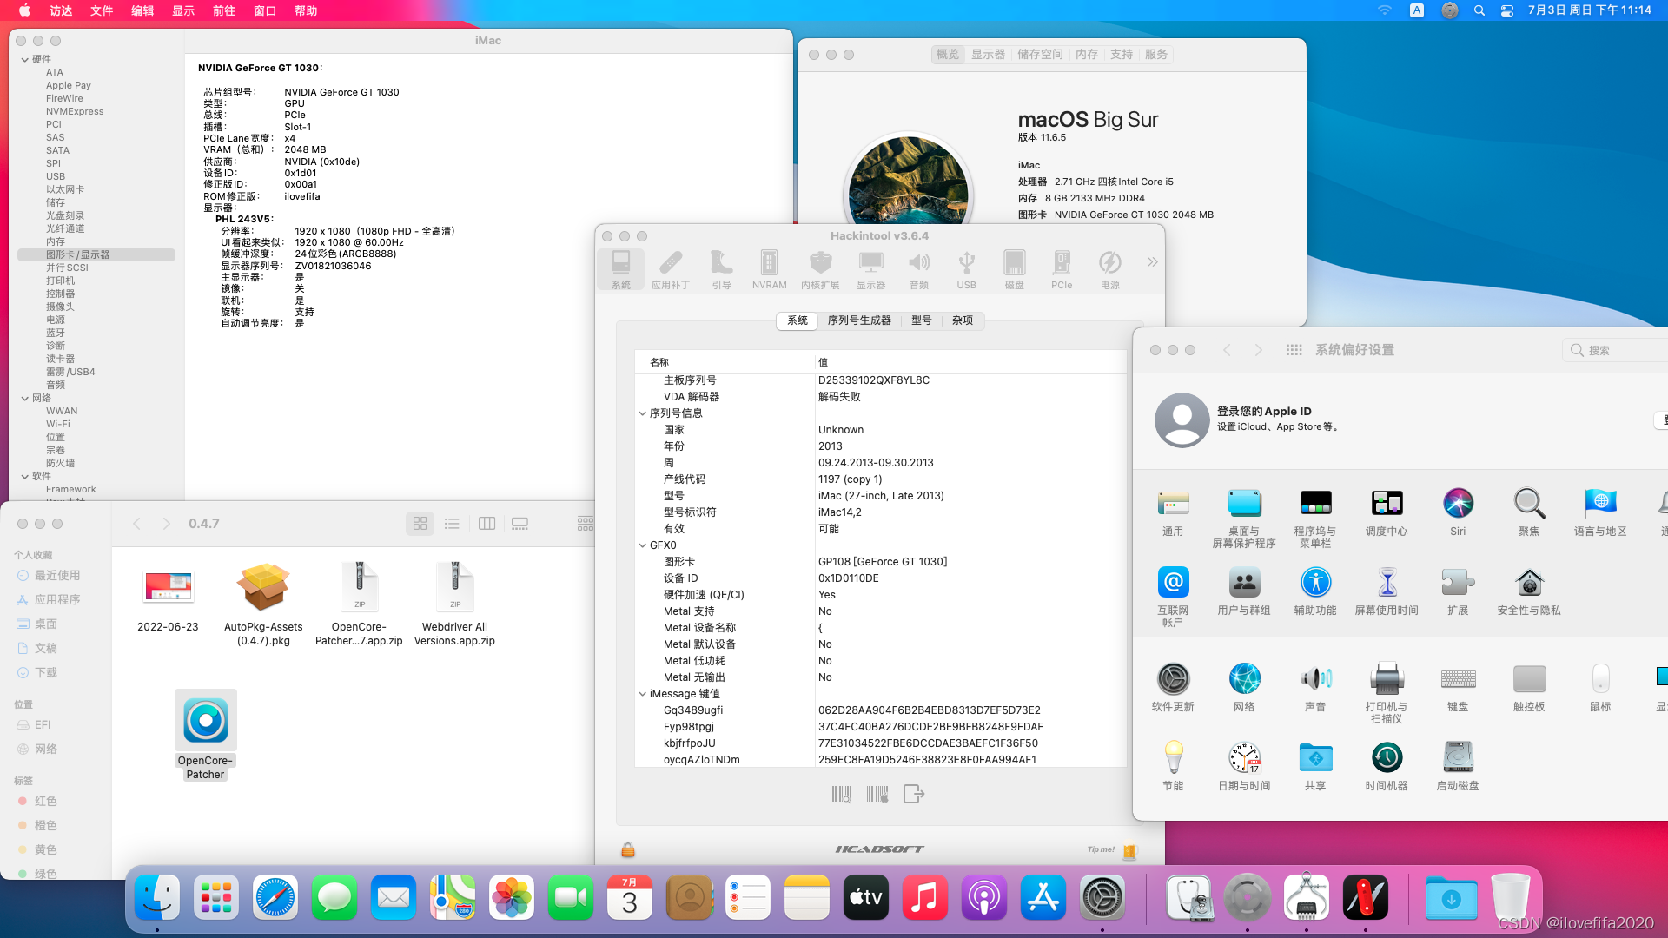The height and width of the screenshot is (938, 1668).
Task: Open the PCIe section in Hackintool
Action: point(1061,269)
